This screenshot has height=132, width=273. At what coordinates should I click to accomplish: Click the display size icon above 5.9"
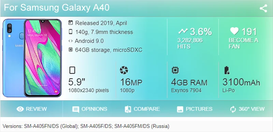[x=72, y=70]
